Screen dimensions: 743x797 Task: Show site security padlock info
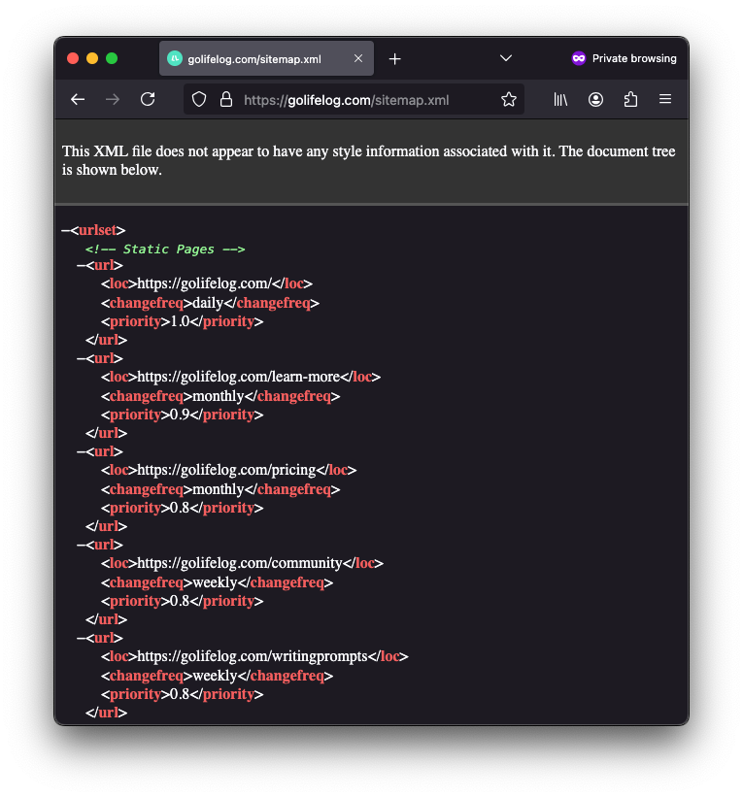(226, 99)
